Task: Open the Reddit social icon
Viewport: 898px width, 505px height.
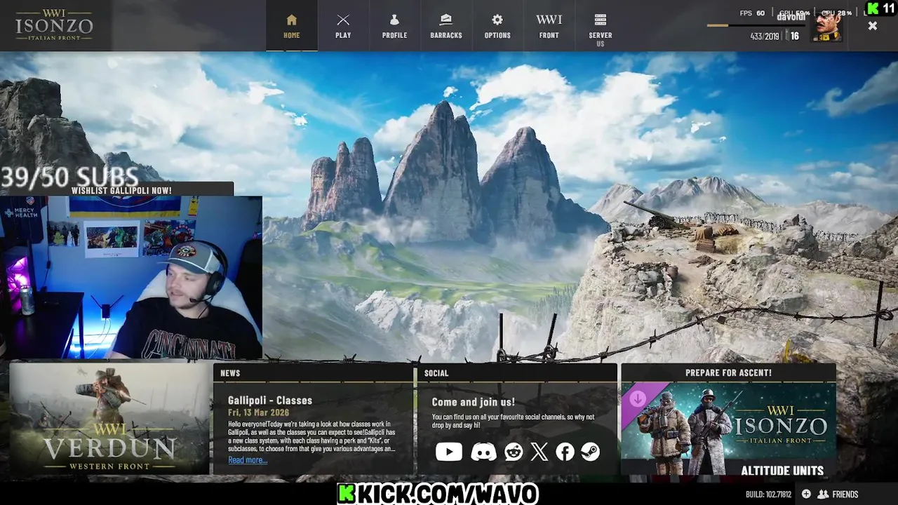Action: [x=514, y=452]
